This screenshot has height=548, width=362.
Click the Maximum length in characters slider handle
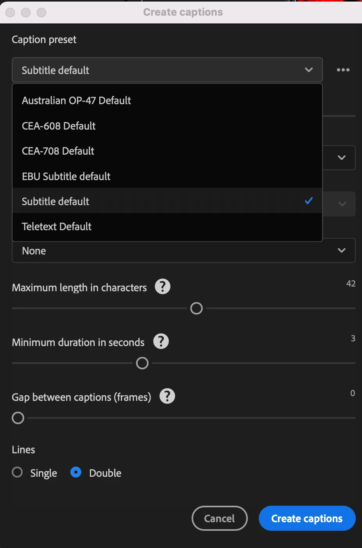tap(196, 308)
